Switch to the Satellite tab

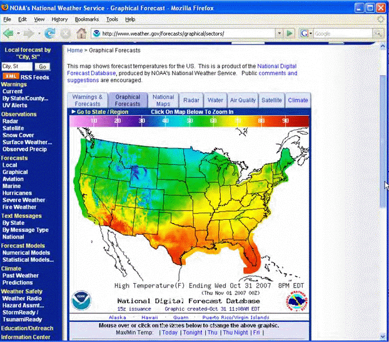coord(271,100)
